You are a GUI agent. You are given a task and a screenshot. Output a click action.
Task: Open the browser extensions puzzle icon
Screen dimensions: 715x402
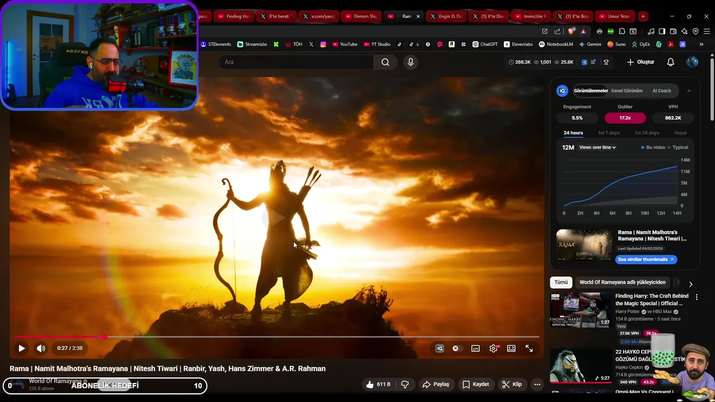pos(622,31)
